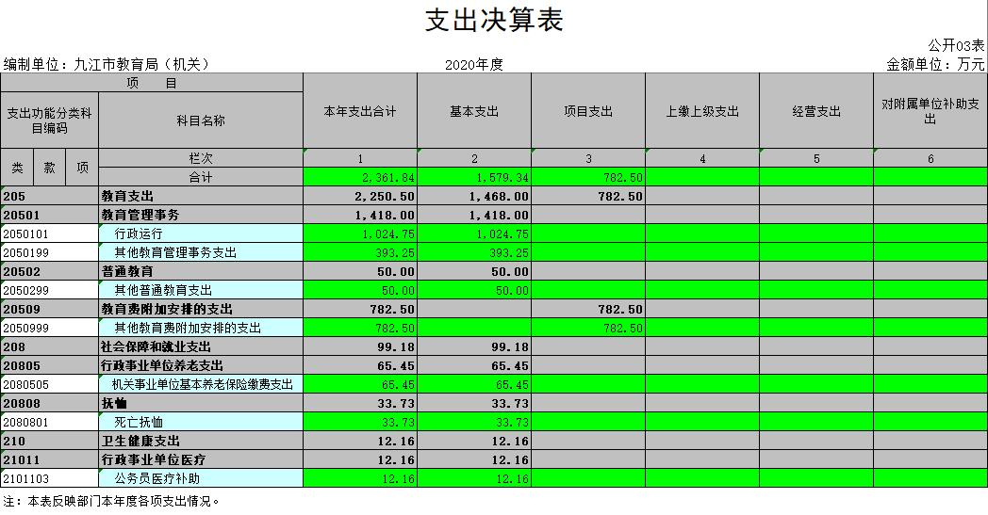Click the title 支出决算表

493,21
